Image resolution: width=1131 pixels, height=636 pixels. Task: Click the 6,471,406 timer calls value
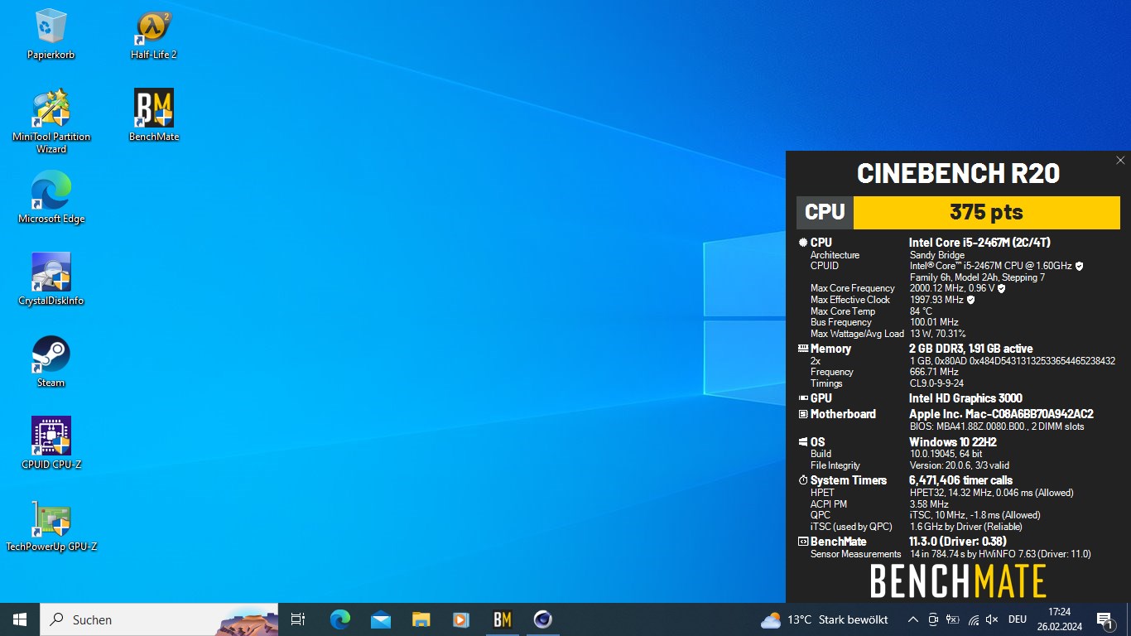point(960,480)
